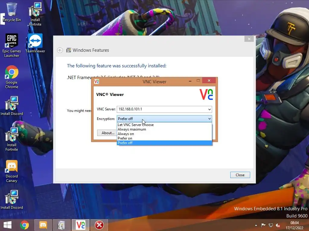Close Windows Features via top-right X
The height and width of the screenshot is (231, 309).
[249, 39]
